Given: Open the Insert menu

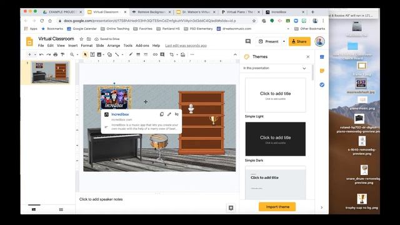Looking at the screenshot, I should coord(72,46).
